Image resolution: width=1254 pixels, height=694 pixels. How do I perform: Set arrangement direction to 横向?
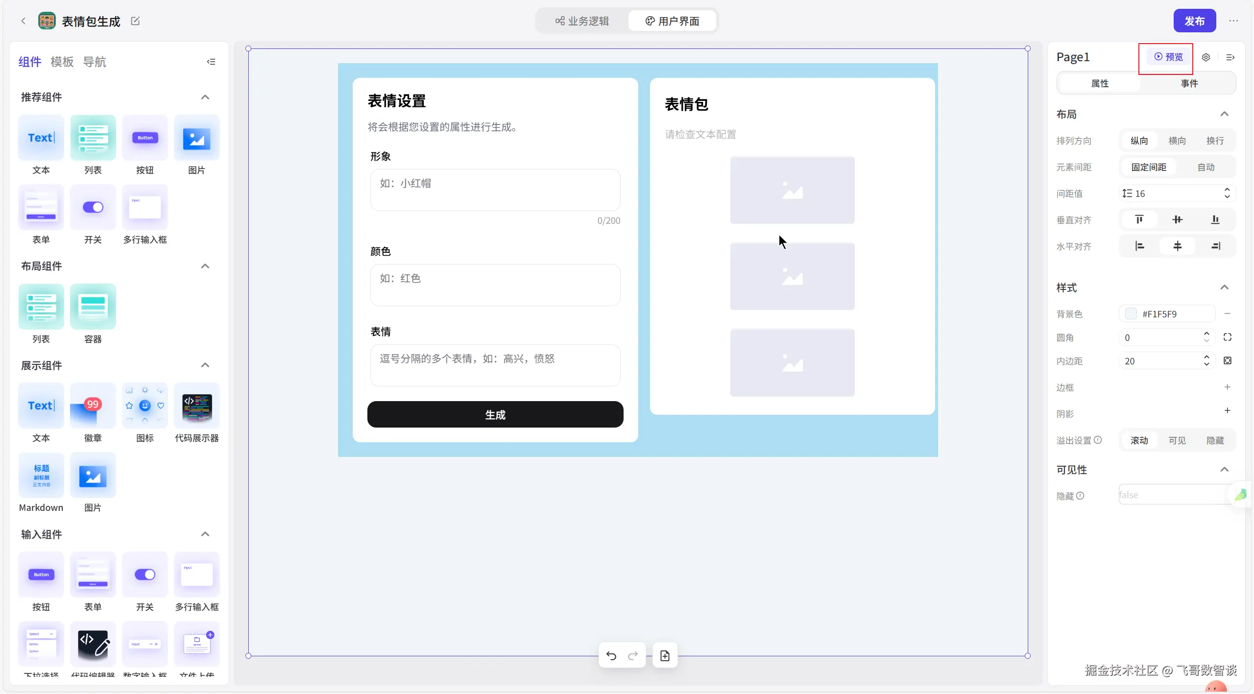(x=1177, y=141)
